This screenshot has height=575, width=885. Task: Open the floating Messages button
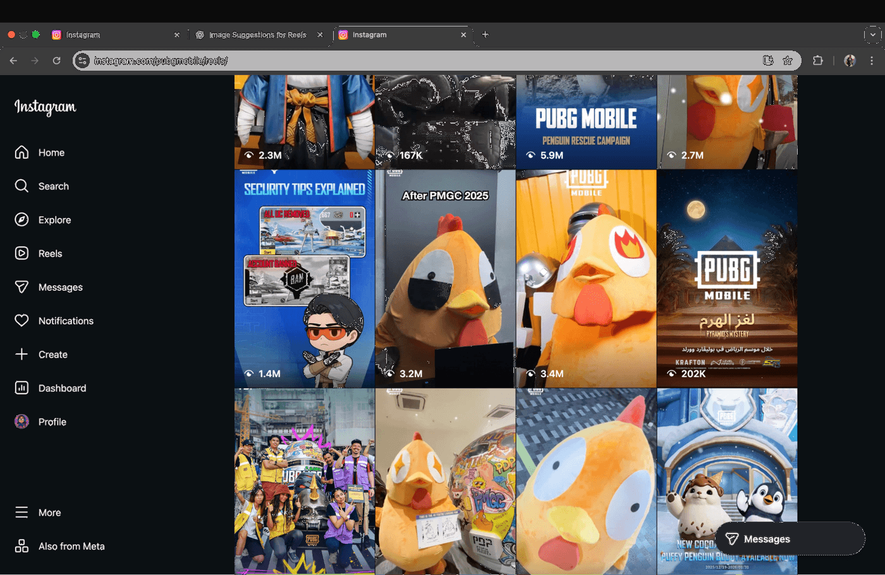[789, 539]
